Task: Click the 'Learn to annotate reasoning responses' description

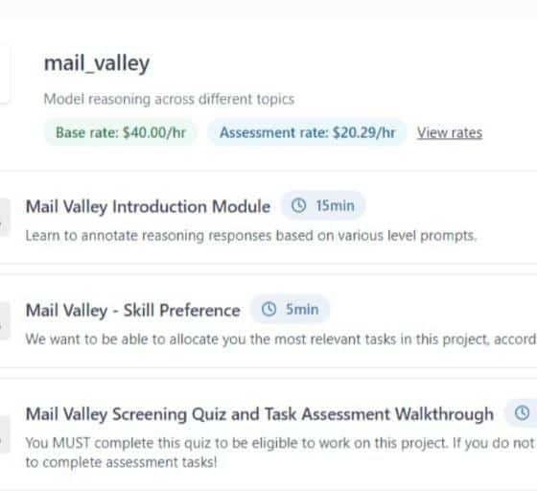Action: point(251,236)
